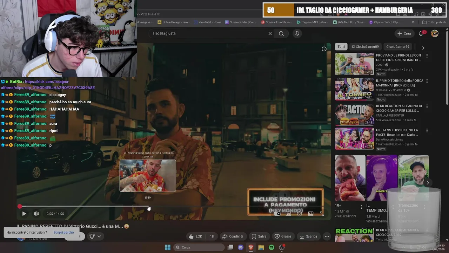Enter fullscreen from the player controls

(322, 214)
